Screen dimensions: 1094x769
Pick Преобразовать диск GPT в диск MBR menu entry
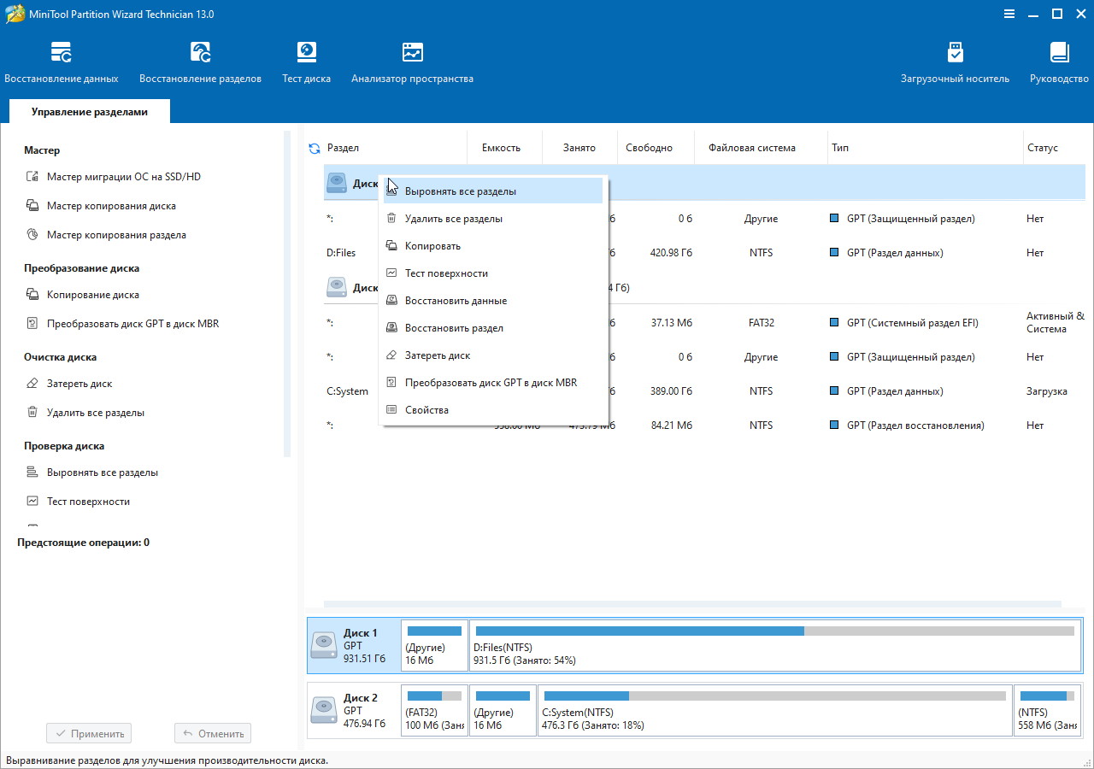click(x=491, y=383)
